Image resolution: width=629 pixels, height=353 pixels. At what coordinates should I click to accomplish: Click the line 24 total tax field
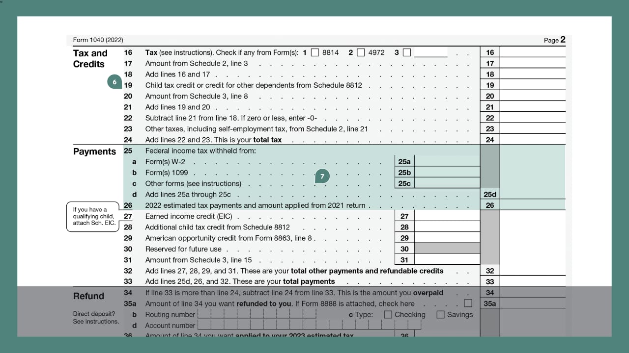tap(532, 140)
